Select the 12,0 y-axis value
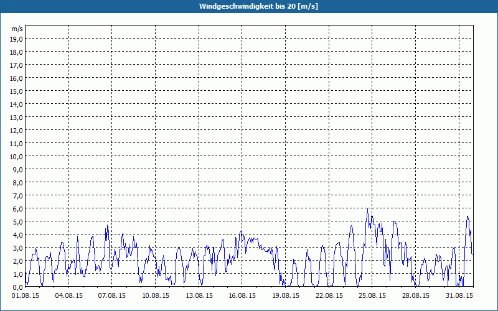Screen dimensions: 498x311 [17, 131]
